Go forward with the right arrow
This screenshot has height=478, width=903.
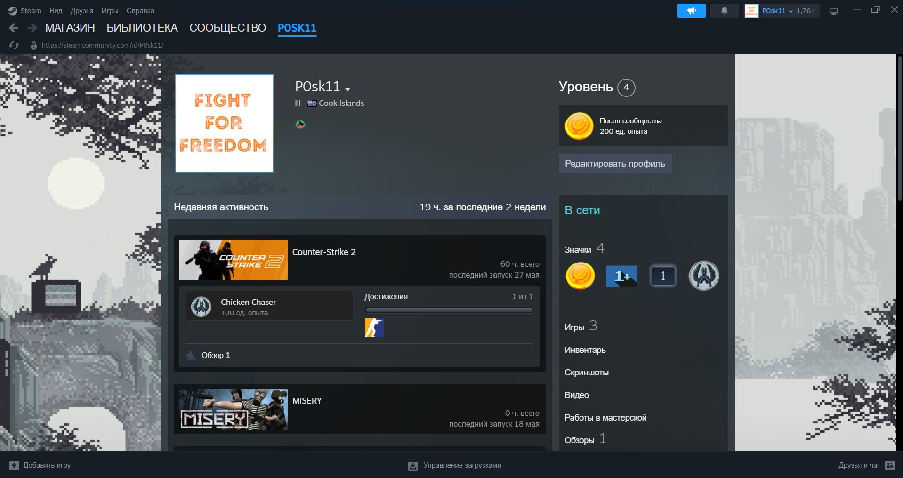coord(32,28)
